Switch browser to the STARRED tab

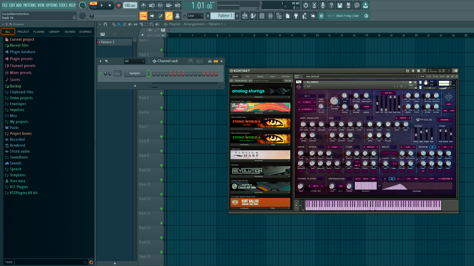click(85, 32)
